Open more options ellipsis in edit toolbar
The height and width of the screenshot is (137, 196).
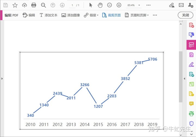[x=155, y=15]
